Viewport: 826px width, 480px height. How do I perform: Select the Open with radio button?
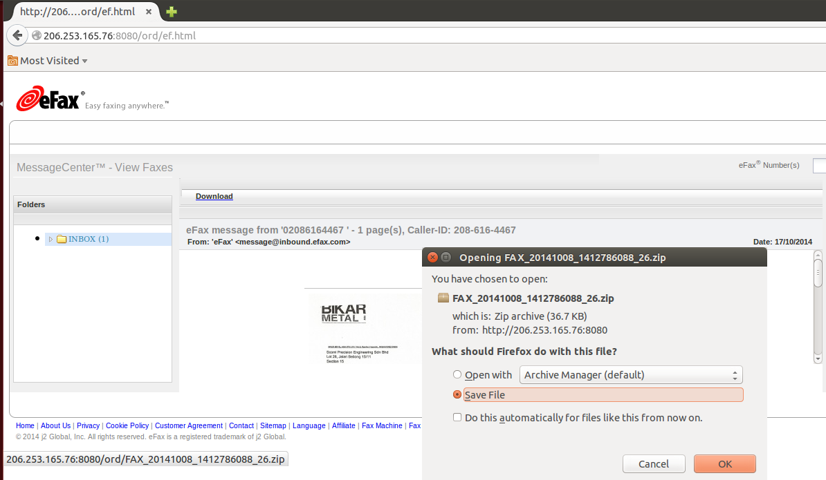point(457,375)
